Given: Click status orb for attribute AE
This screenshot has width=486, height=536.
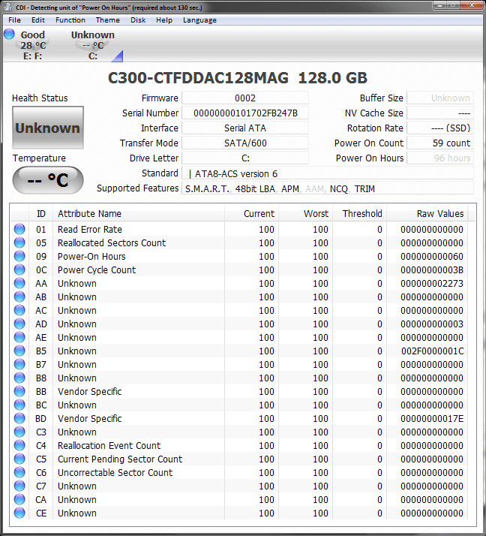Looking at the screenshot, I should (x=19, y=337).
